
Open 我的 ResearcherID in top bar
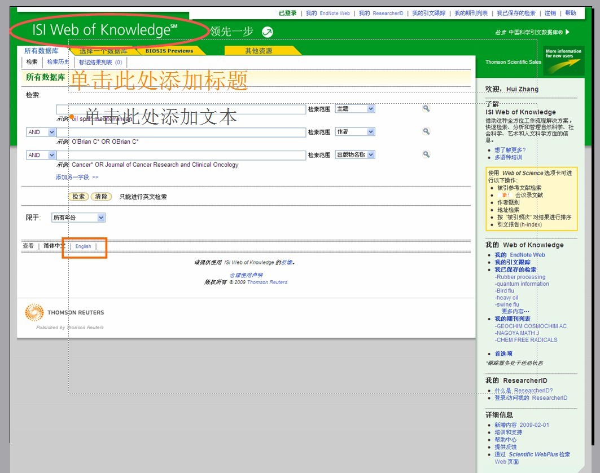[381, 13]
